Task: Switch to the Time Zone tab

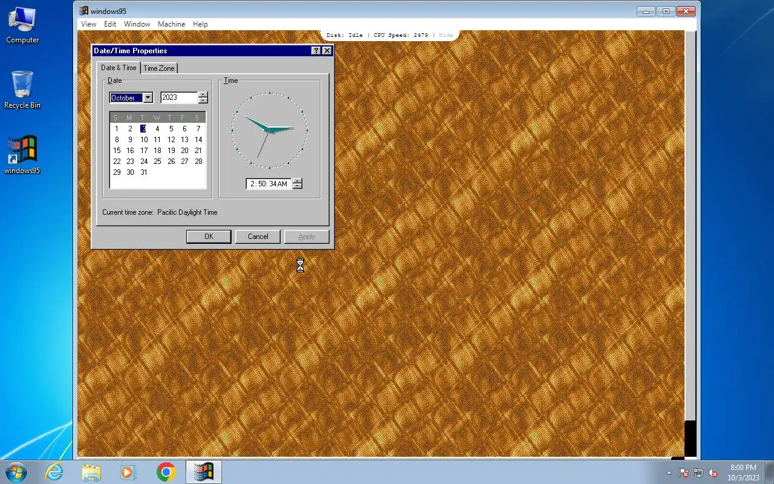Action: [159, 68]
